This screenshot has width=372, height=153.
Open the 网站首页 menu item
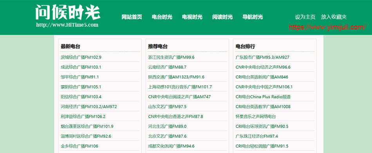click(x=132, y=17)
